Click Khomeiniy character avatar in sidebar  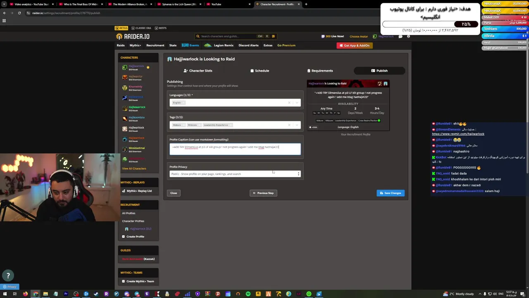125,87
